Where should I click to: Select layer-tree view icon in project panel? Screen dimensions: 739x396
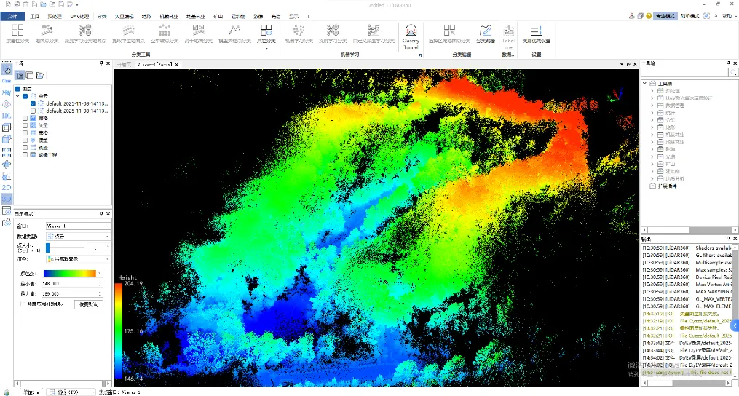click(20, 76)
